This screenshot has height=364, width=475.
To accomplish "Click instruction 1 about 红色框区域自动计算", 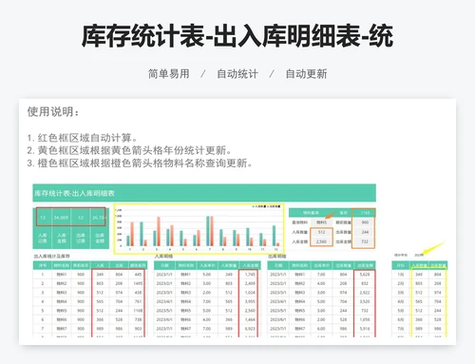I will pos(83,138).
